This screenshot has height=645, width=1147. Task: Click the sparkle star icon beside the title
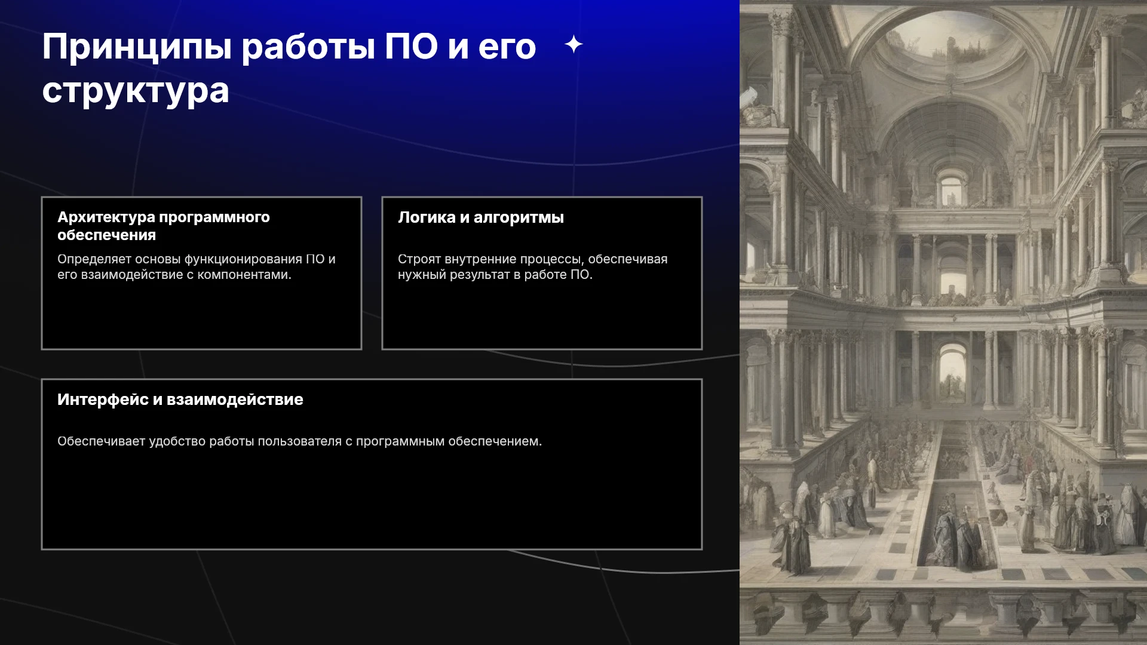pos(573,44)
